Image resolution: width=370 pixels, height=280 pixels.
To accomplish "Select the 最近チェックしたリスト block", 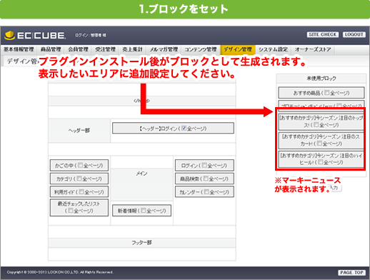I will coord(79,207).
